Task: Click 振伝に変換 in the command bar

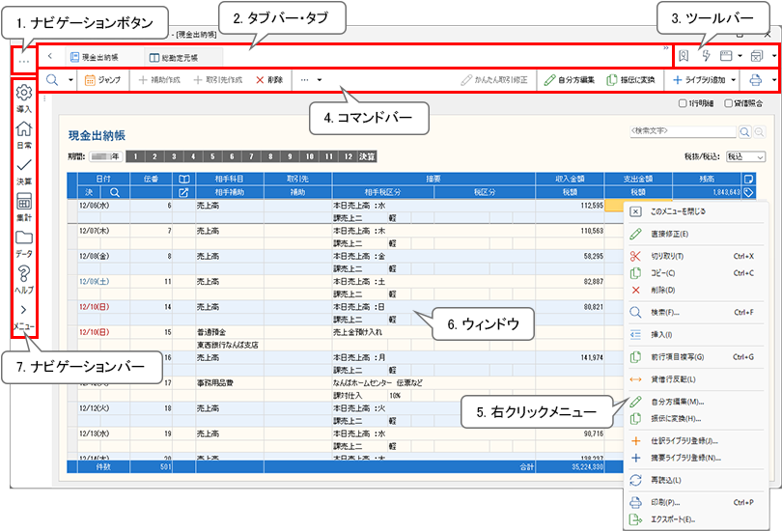Action: coord(630,80)
